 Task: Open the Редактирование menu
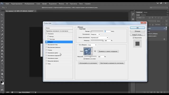pos(17,4)
